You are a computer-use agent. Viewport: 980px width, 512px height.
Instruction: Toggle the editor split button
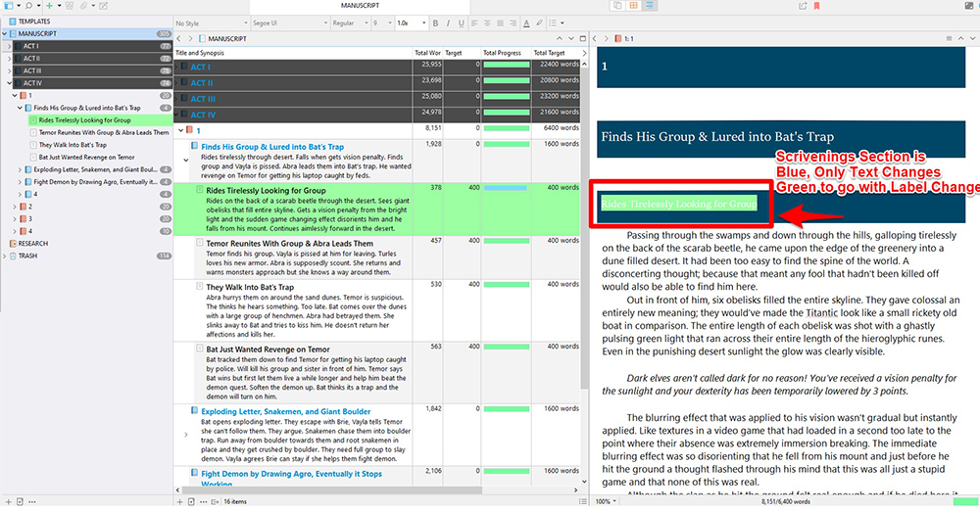click(582, 39)
